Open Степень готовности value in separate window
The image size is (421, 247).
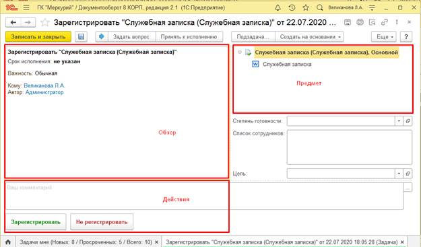408,121
